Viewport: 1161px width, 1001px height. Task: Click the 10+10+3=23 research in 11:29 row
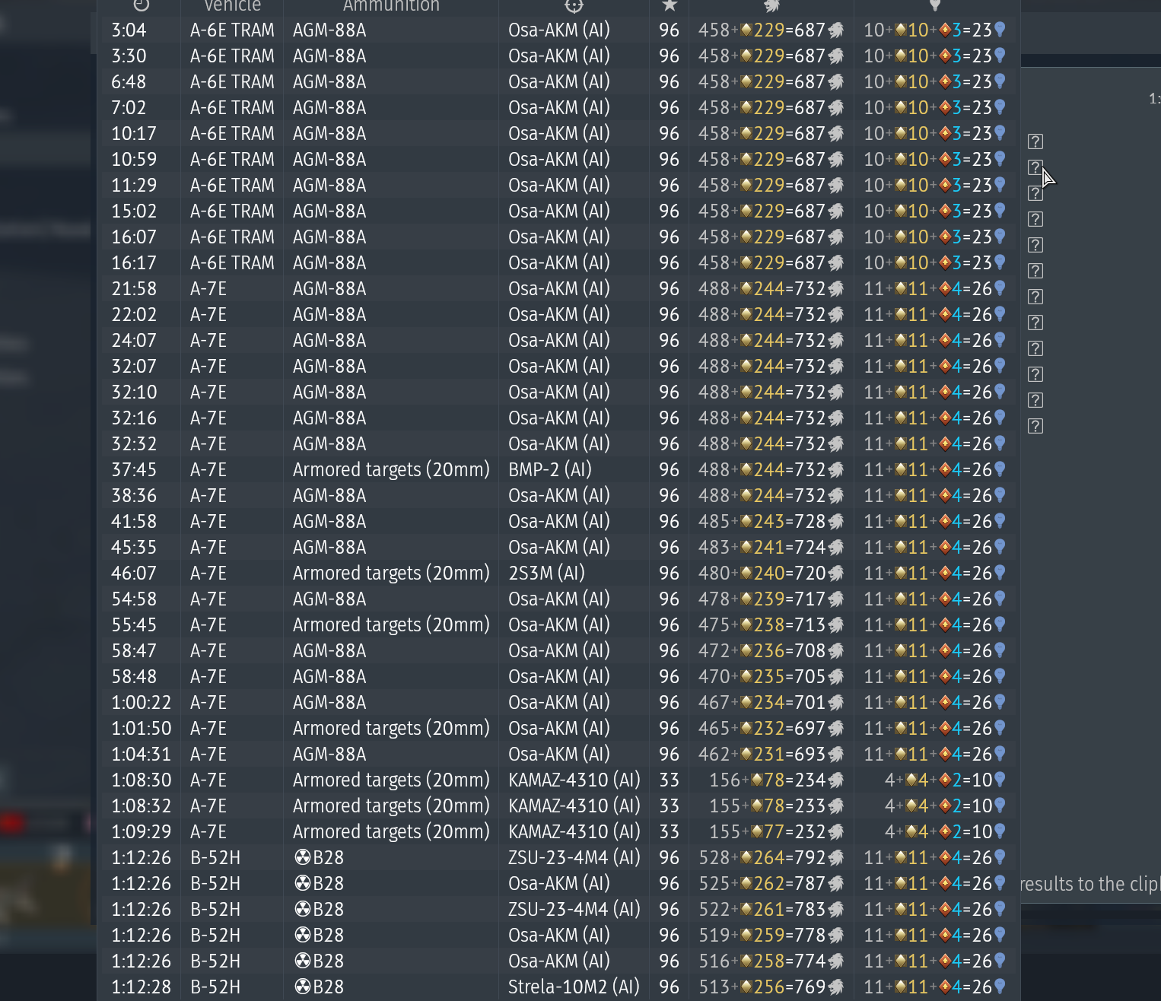click(934, 186)
